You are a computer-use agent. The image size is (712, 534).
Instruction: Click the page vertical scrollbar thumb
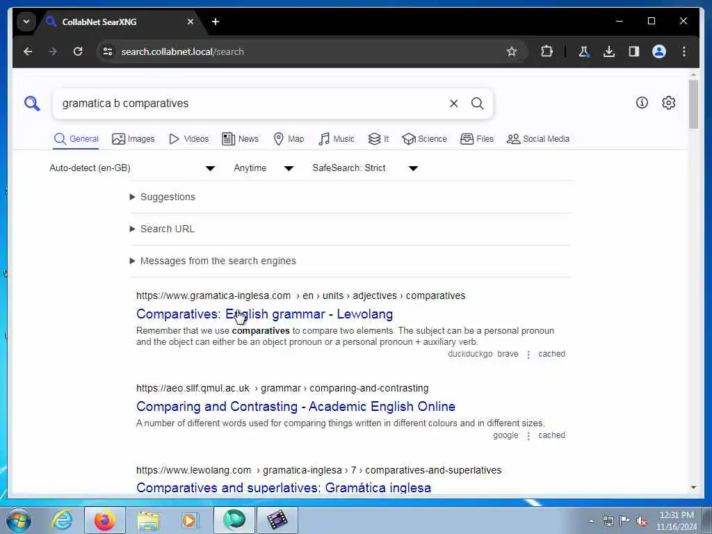click(693, 104)
